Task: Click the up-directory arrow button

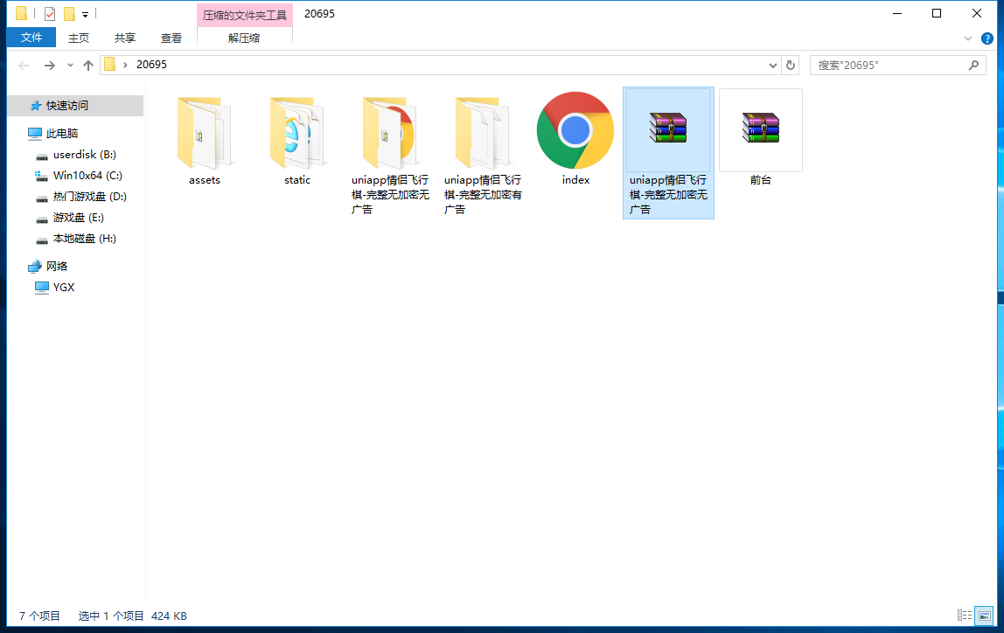Action: click(88, 66)
